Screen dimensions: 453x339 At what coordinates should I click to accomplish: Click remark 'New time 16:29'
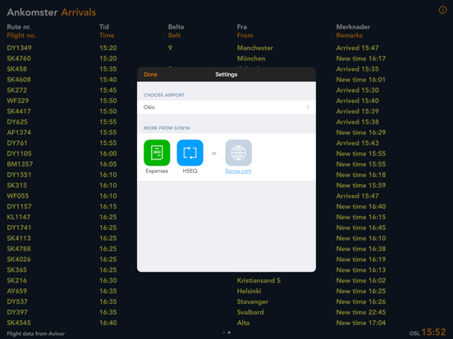click(361, 133)
